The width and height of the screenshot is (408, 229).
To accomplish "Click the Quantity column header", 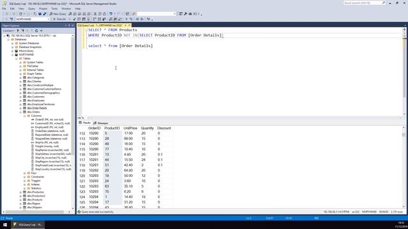I will (x=147, y=128).
